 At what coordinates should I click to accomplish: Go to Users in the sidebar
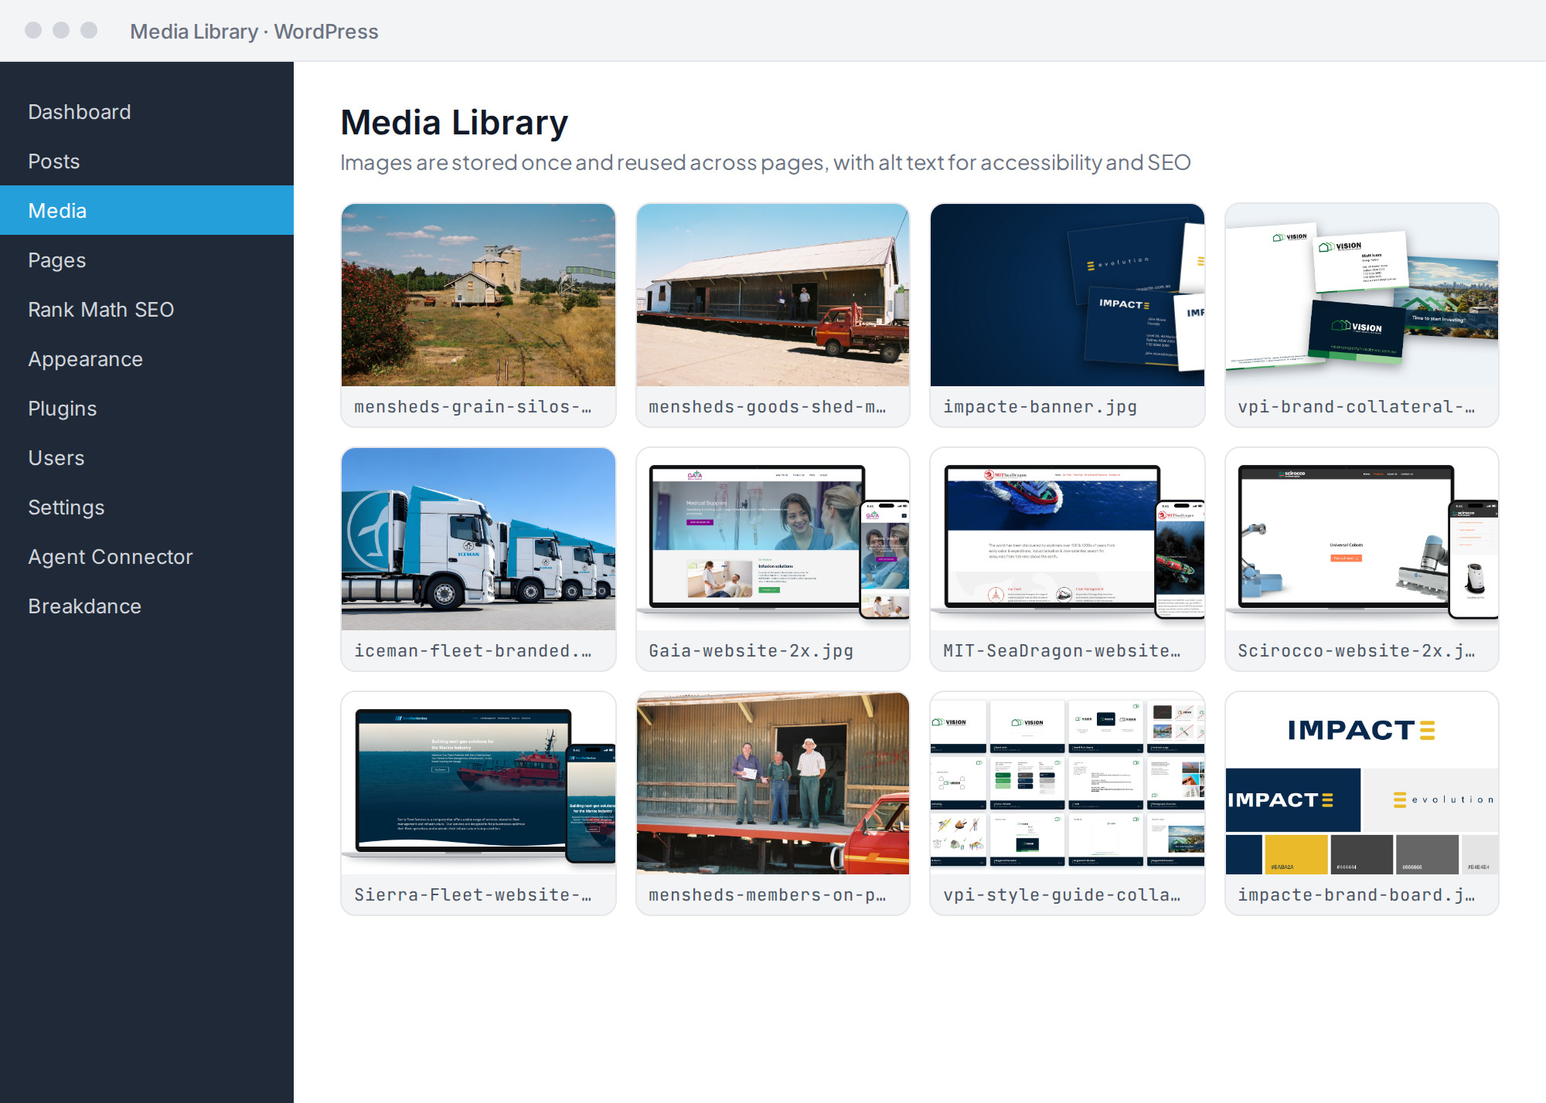(147, 458)
